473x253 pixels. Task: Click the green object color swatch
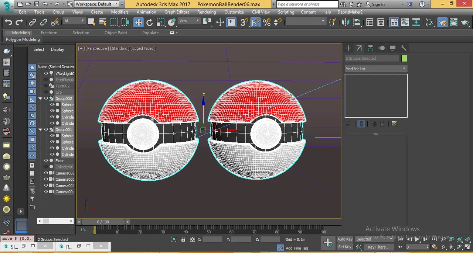pos(404,58)
